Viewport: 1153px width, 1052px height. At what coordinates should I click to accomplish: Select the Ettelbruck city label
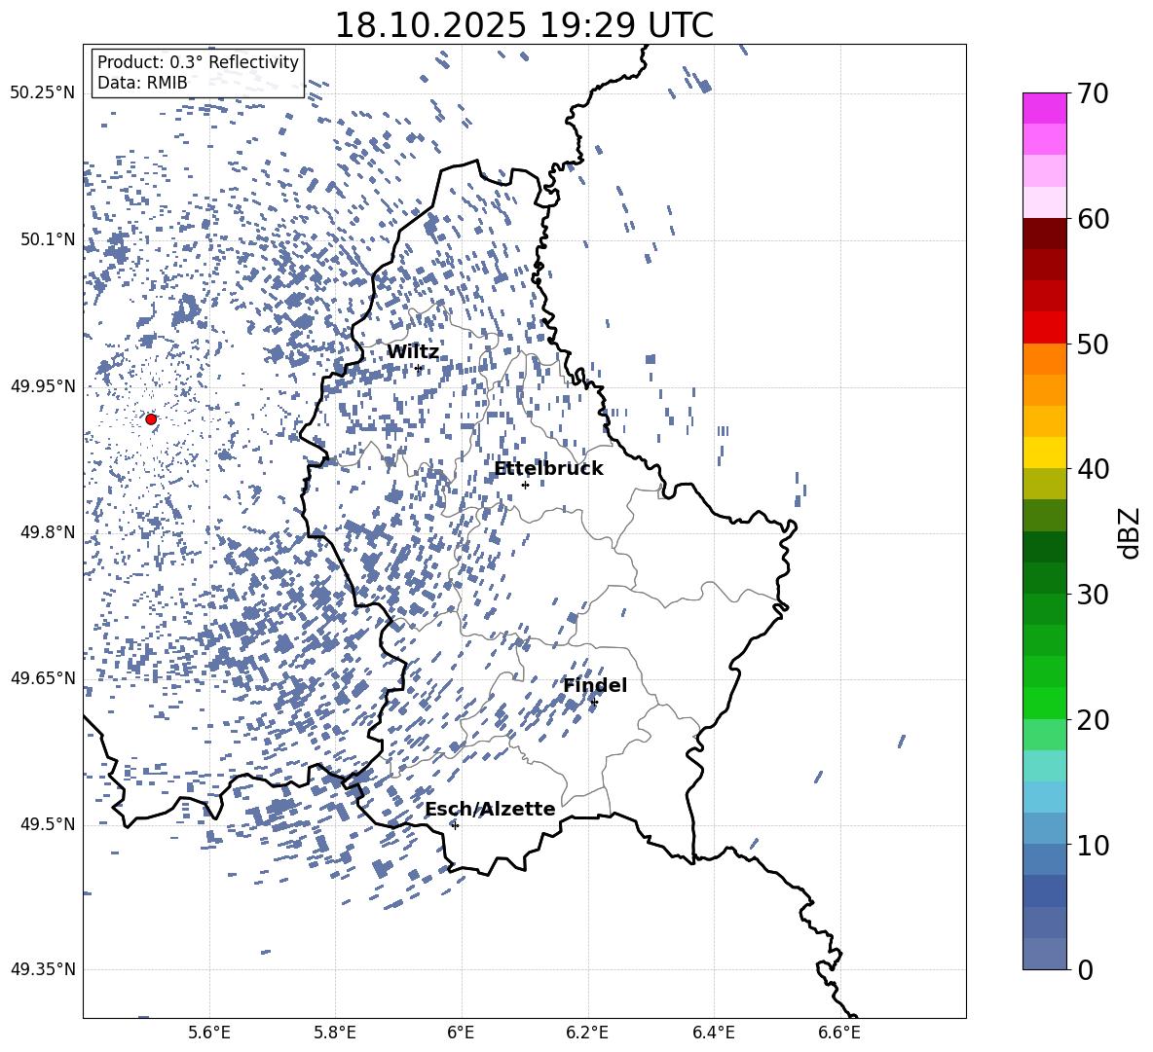point(548,469)
